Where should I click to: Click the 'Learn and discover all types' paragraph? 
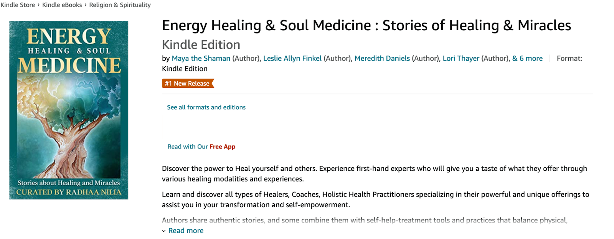(x=375, y=199)
